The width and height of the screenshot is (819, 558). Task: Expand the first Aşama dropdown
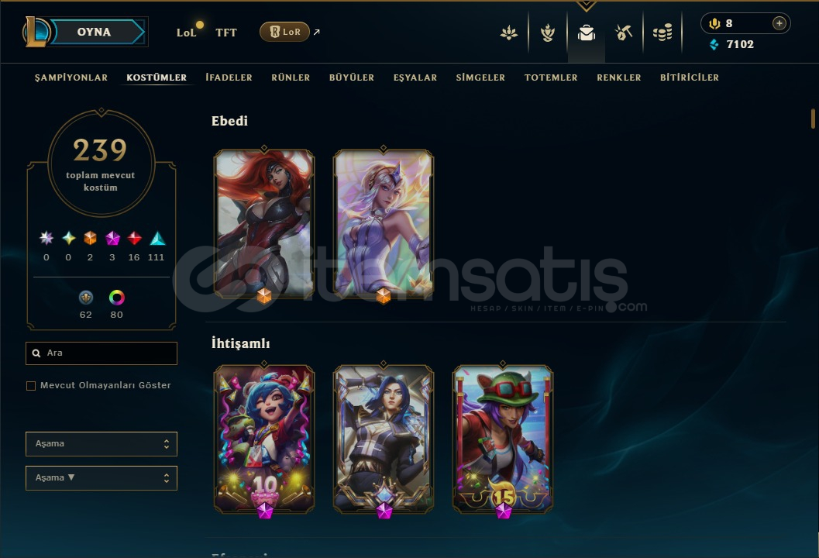tap(102, 443)
